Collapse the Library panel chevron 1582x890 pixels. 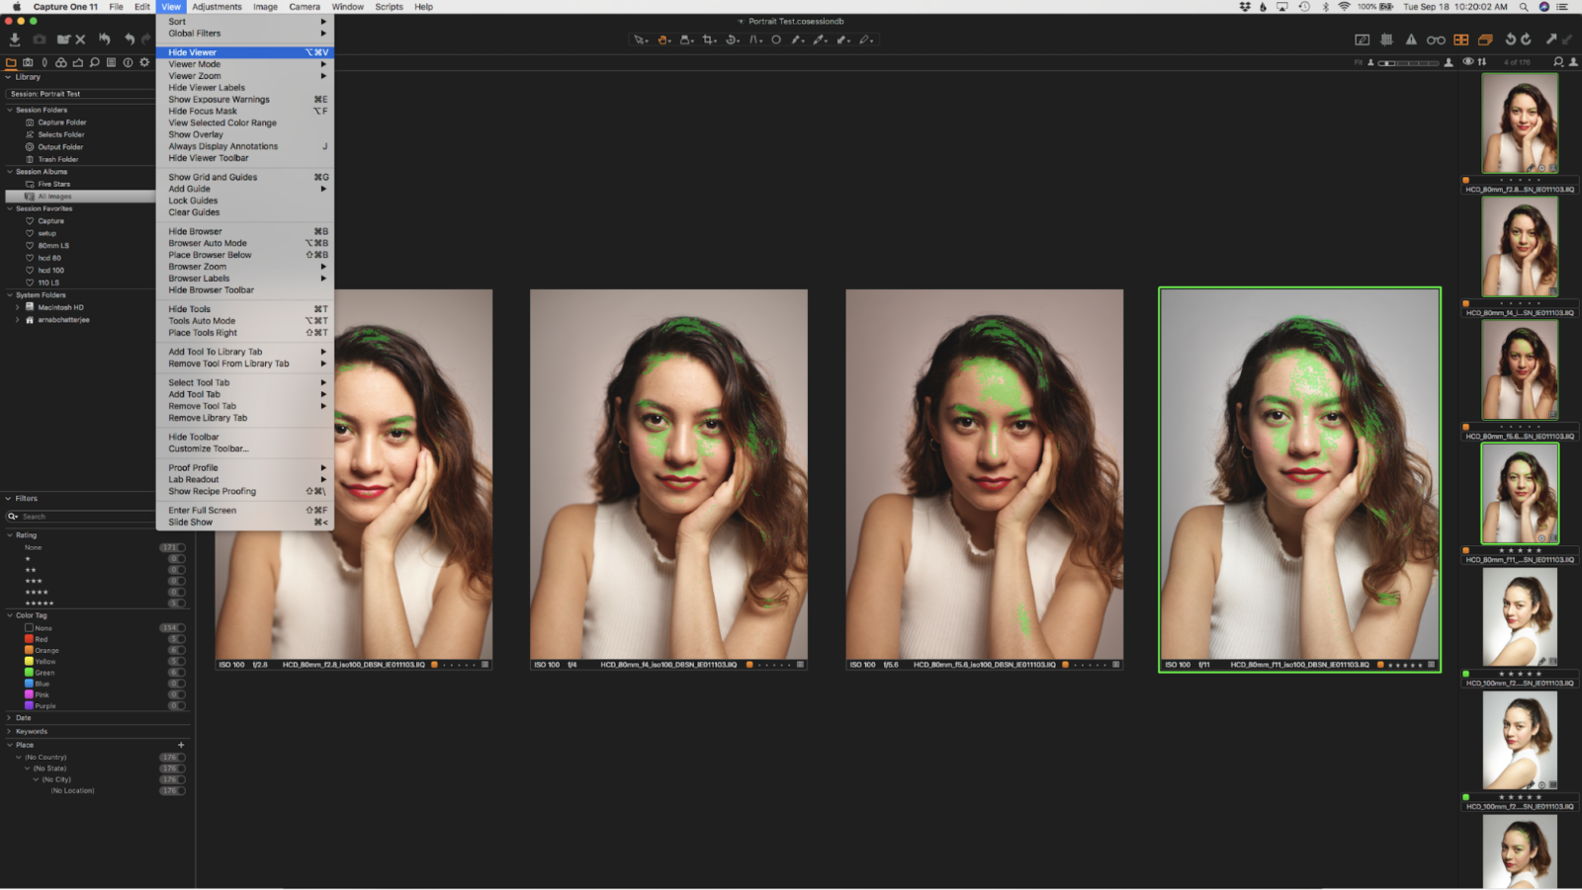tap(8, 77)
